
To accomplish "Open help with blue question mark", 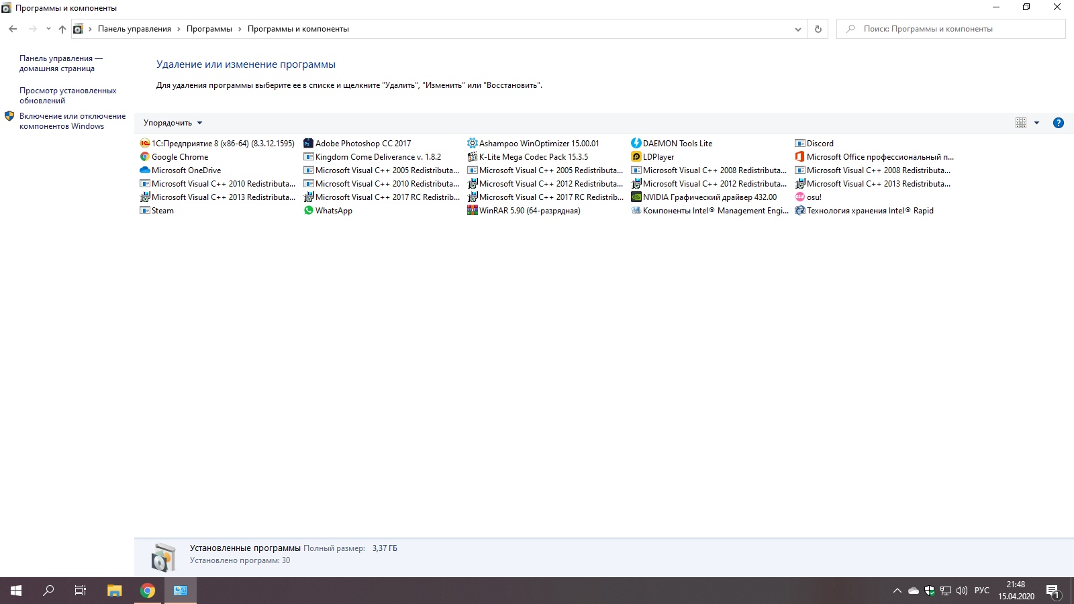I will point(1059,123).
